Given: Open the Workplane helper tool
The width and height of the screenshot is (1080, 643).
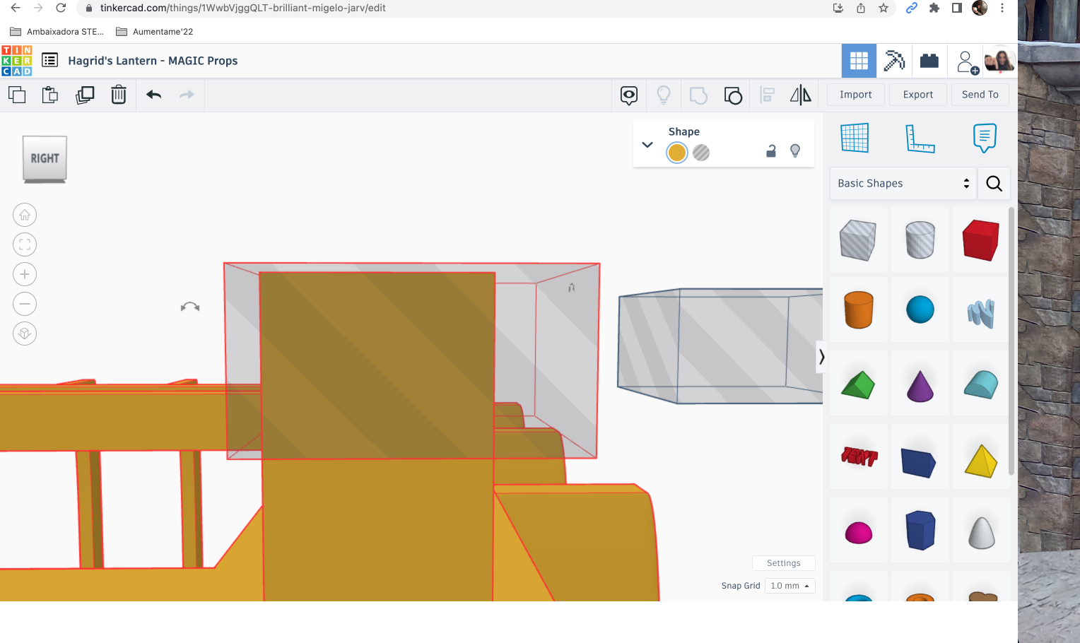Looking at the screenshot, I should [855, 138].
